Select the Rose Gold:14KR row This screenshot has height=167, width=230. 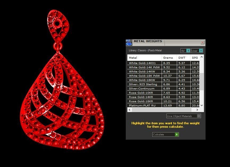(164, 97)
